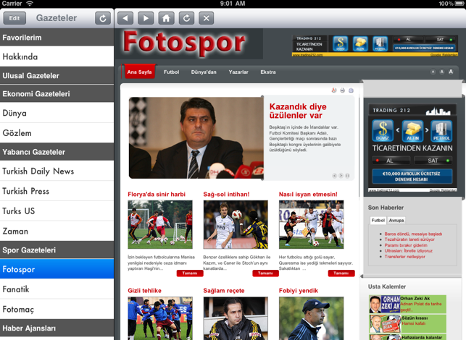This screenshot has width=466, height=340.
Task: Refresh the Gazeteler list
Action: coord(103,18)
